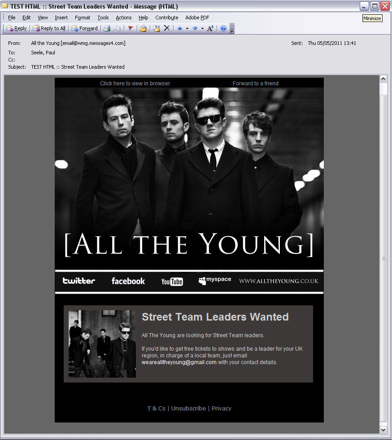Go to next item with down arrow
Screen dimensions: 392x440
[195, 28]
